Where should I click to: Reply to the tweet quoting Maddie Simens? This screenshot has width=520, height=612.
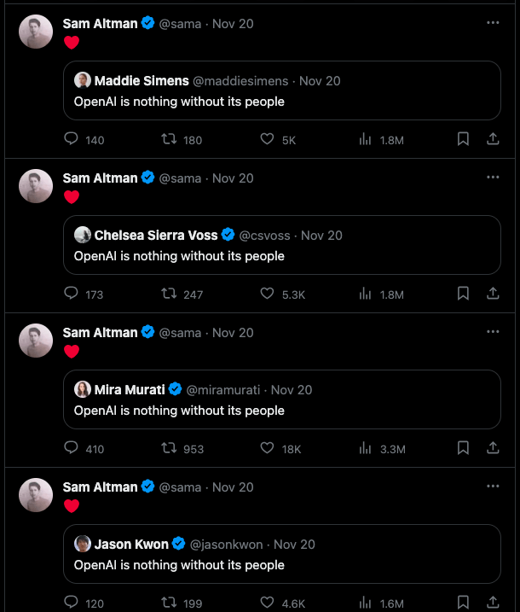(72, 139)
